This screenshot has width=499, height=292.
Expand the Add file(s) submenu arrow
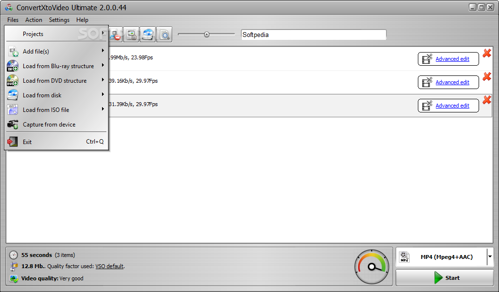click(x=103, y=50)
